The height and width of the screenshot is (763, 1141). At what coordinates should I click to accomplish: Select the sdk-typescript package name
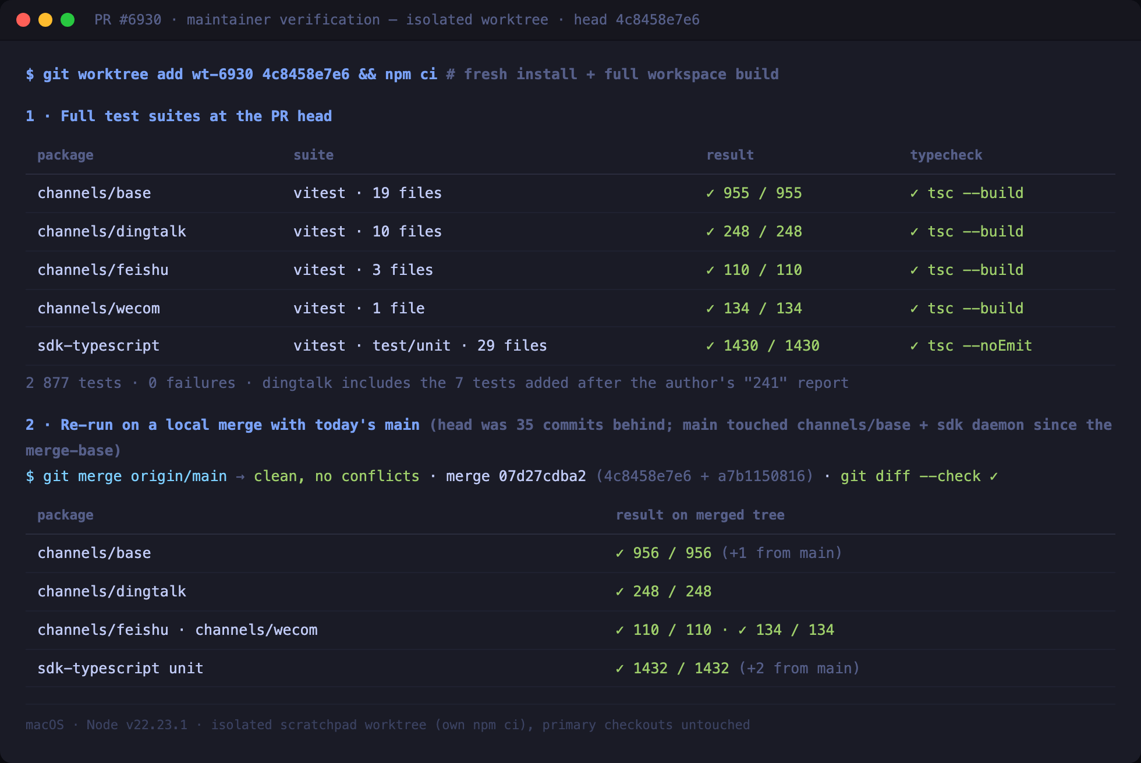coord(98,346)
